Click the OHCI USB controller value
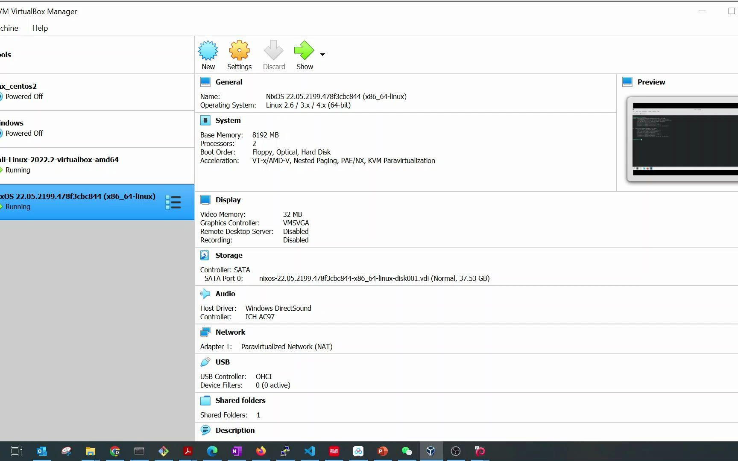 (x=264, y=376)
